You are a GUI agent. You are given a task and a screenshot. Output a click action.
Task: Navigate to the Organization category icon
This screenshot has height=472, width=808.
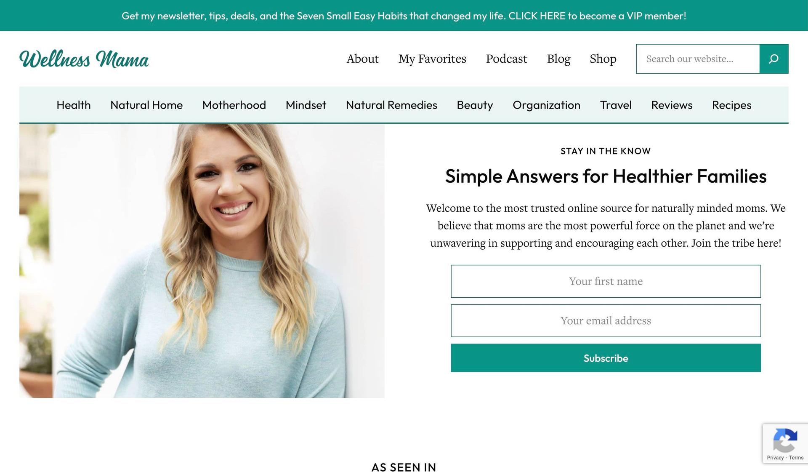pos(546,104)
